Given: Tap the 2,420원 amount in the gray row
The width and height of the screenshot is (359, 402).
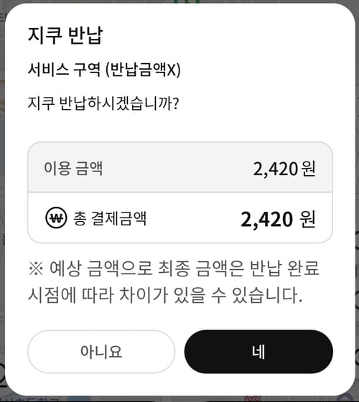Looking at the screenshot, I should pyautogui.click(x=284, y=169).
